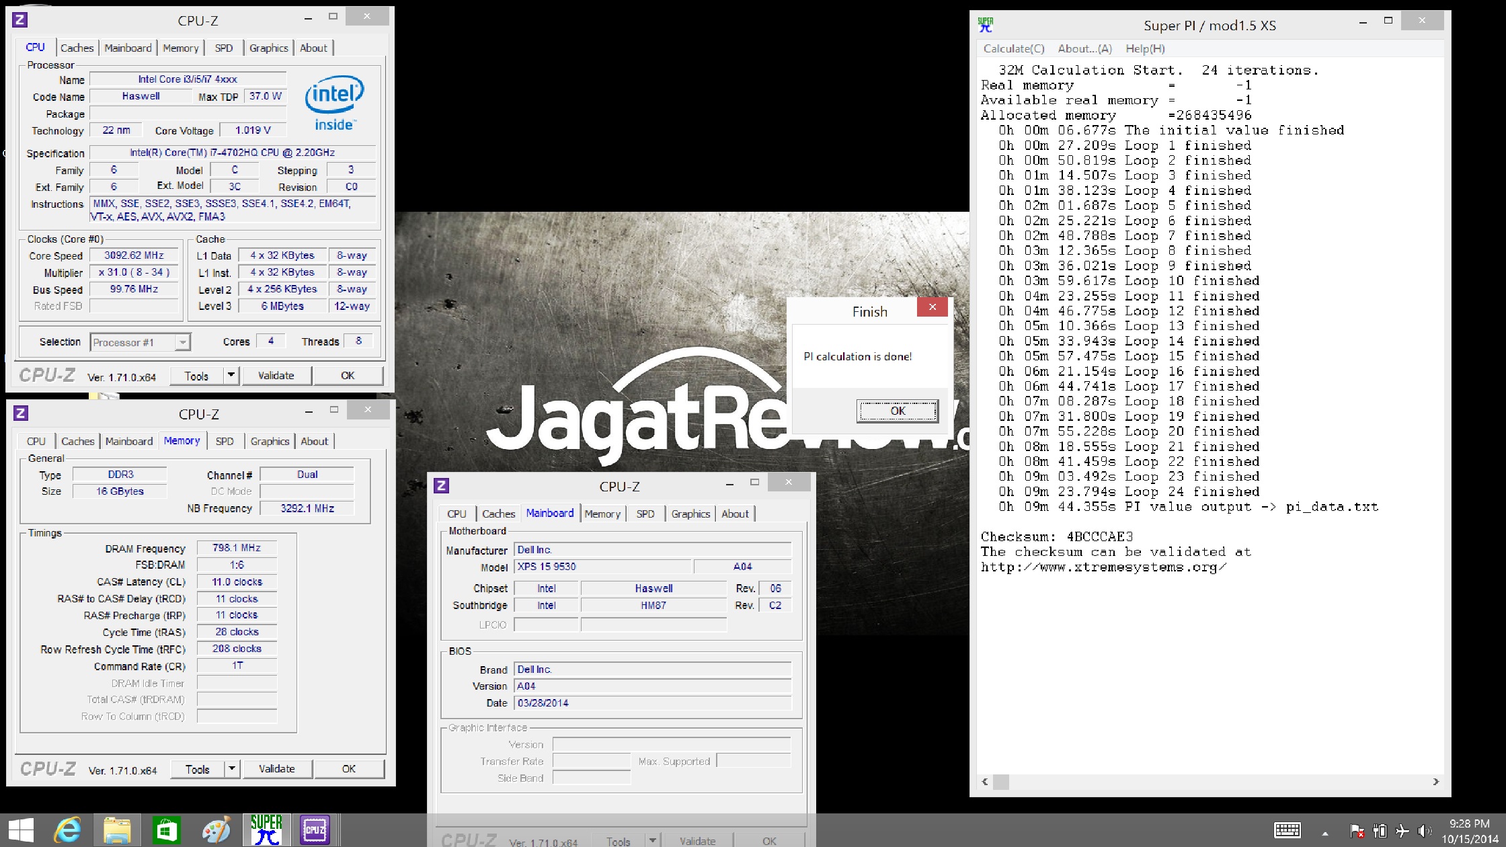The image size is (1506, 847).
Task: Open touch keyboard tray icon
Action: pyautogui.click(x=1287, y=831)
